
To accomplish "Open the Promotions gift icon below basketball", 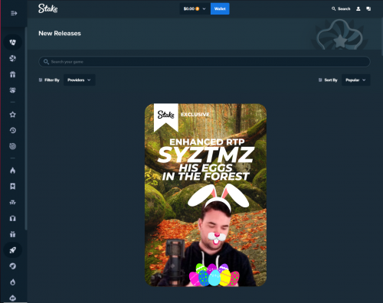I will [x=12, y=74].
